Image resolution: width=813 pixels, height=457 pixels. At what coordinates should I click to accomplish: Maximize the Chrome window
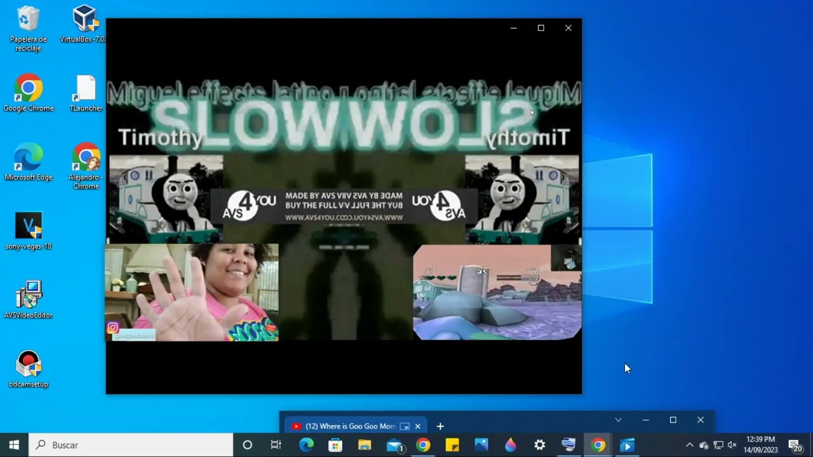(x=673, y=420)
